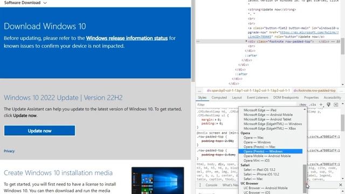Click the breadcrumb left overflow ellipsis
The width and height of the screenshot is (345, 194).
pyautogui.click(x=199, y=91)
